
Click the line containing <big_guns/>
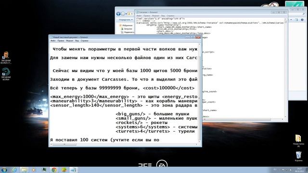(152, 114)
